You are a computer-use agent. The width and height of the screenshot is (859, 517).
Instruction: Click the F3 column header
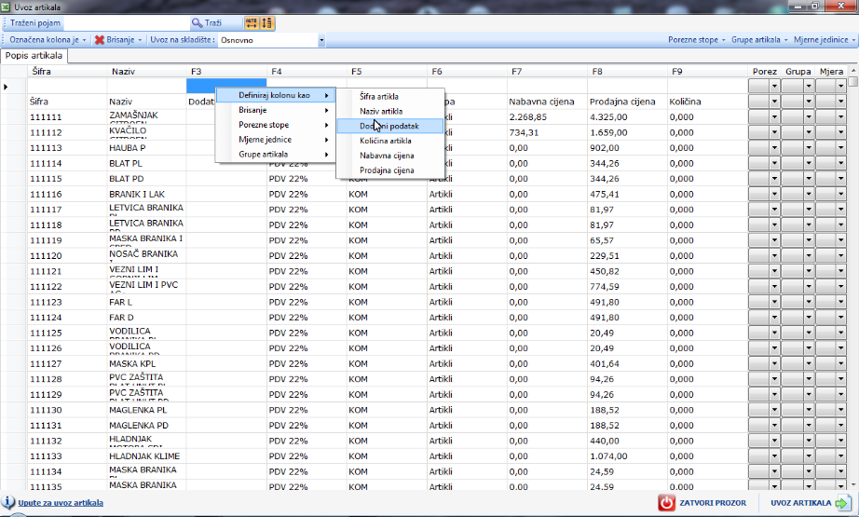[x=226, y=71]
